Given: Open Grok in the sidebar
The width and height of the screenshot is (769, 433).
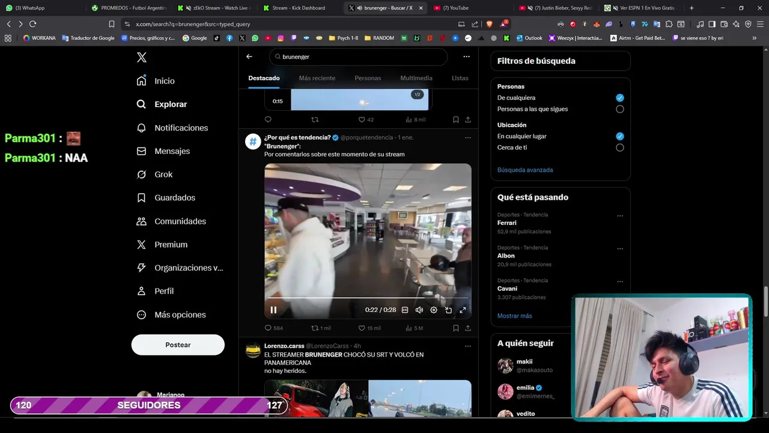Looking at the screenshot, I should pos(154,174).
